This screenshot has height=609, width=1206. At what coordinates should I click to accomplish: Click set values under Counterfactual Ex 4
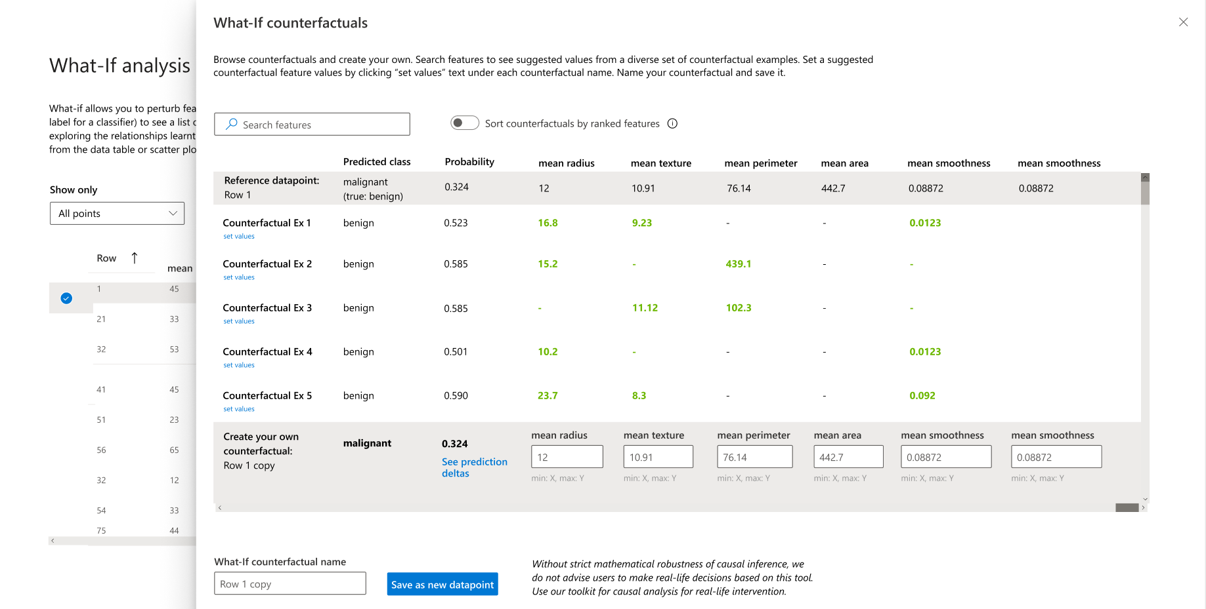pos(239,365)
